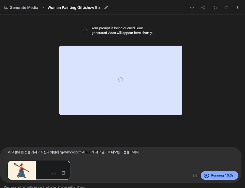Click the spinner beside queued message
Screen dimensions: 245x188
(85, 30)
